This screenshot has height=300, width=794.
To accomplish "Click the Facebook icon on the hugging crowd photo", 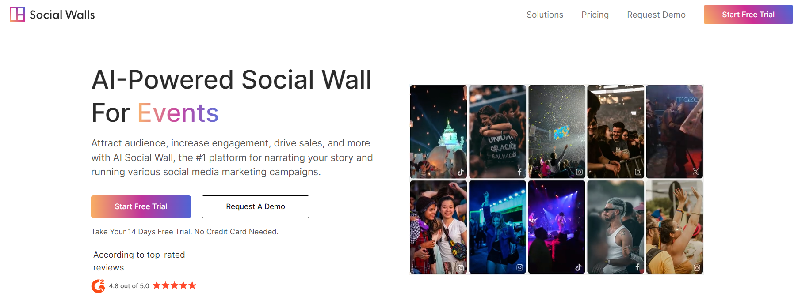I will coord(520,172).
